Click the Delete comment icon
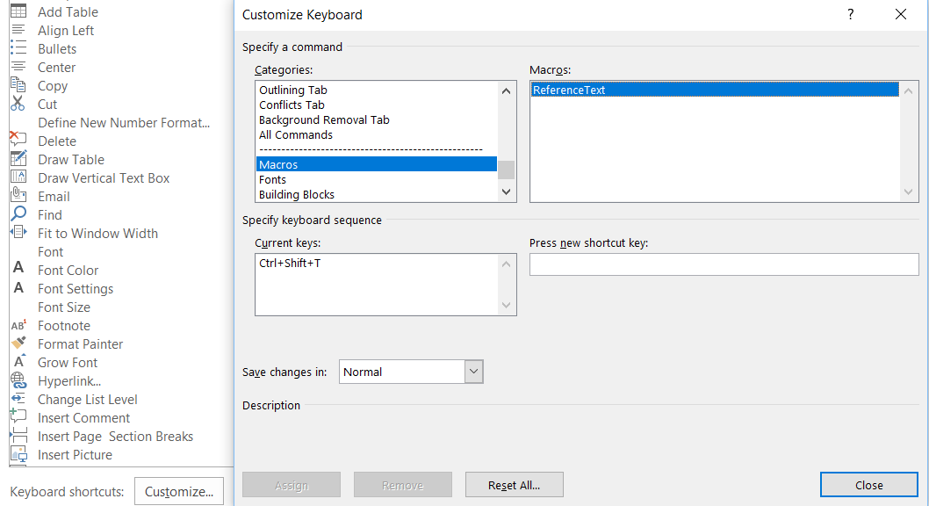Screen dimensions: 929x506 click(18, 139)
